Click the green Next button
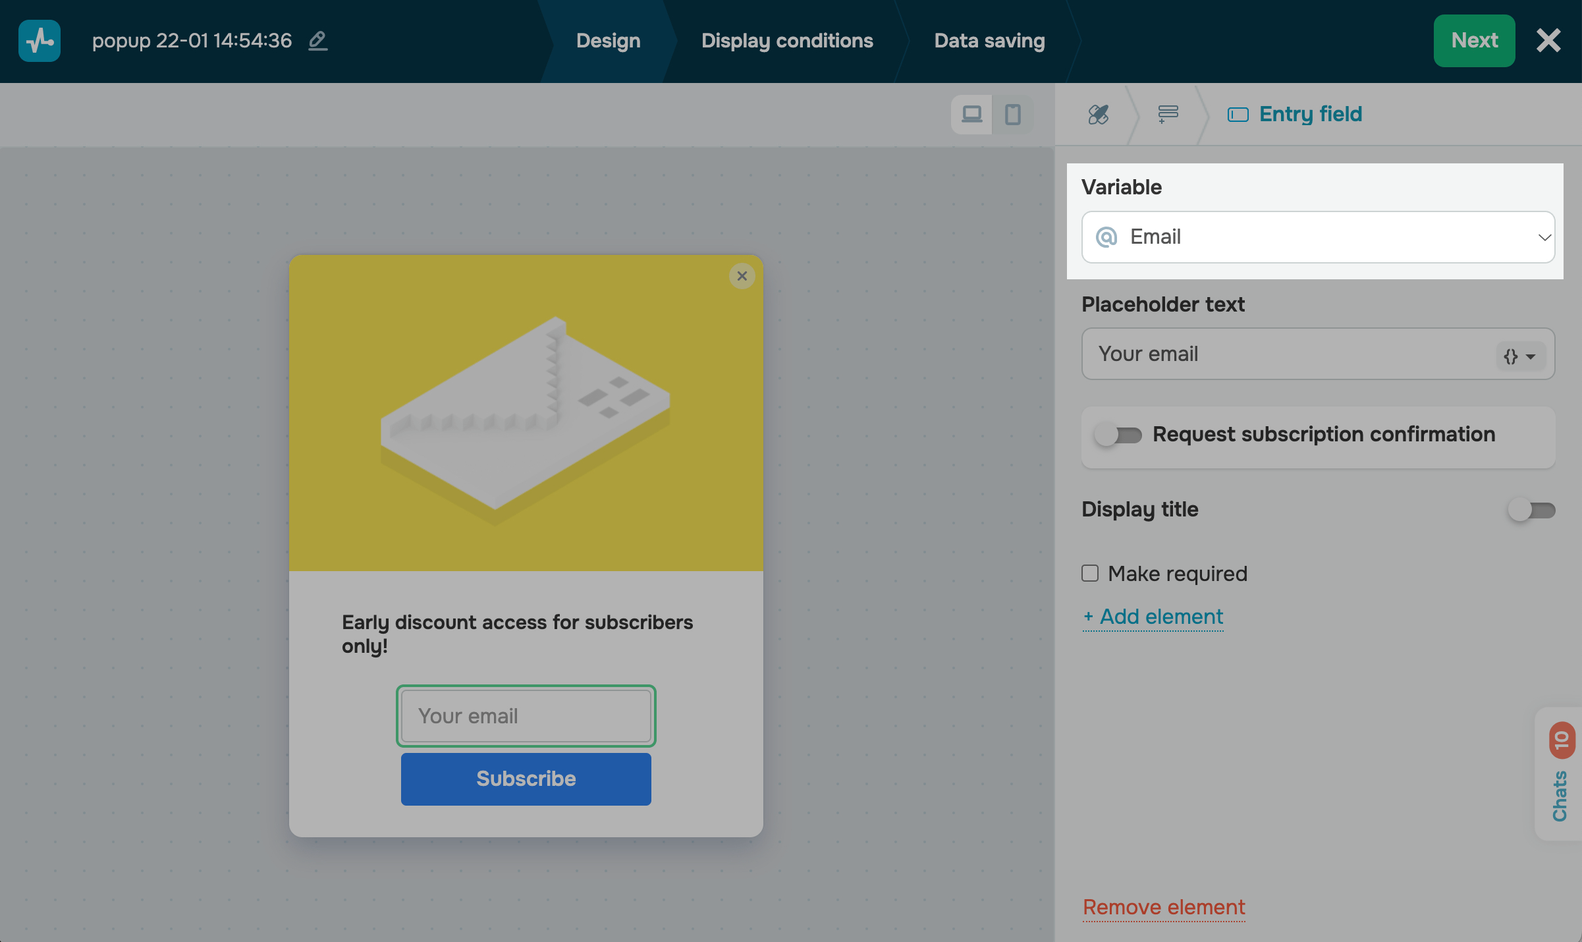 coord(1474,41)
